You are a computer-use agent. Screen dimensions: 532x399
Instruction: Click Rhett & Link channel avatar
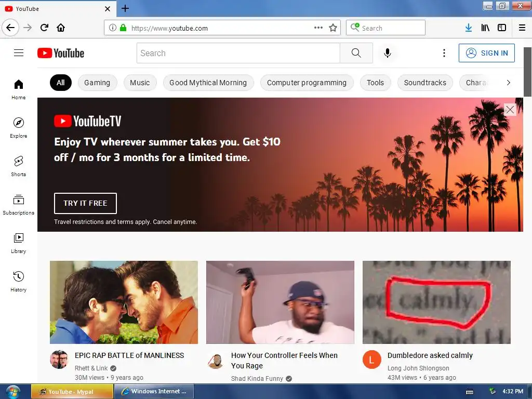[x=59, y=360]
